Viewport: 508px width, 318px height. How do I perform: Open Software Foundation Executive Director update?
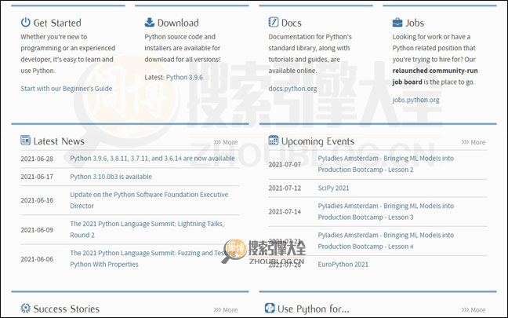tap(149, 200)
